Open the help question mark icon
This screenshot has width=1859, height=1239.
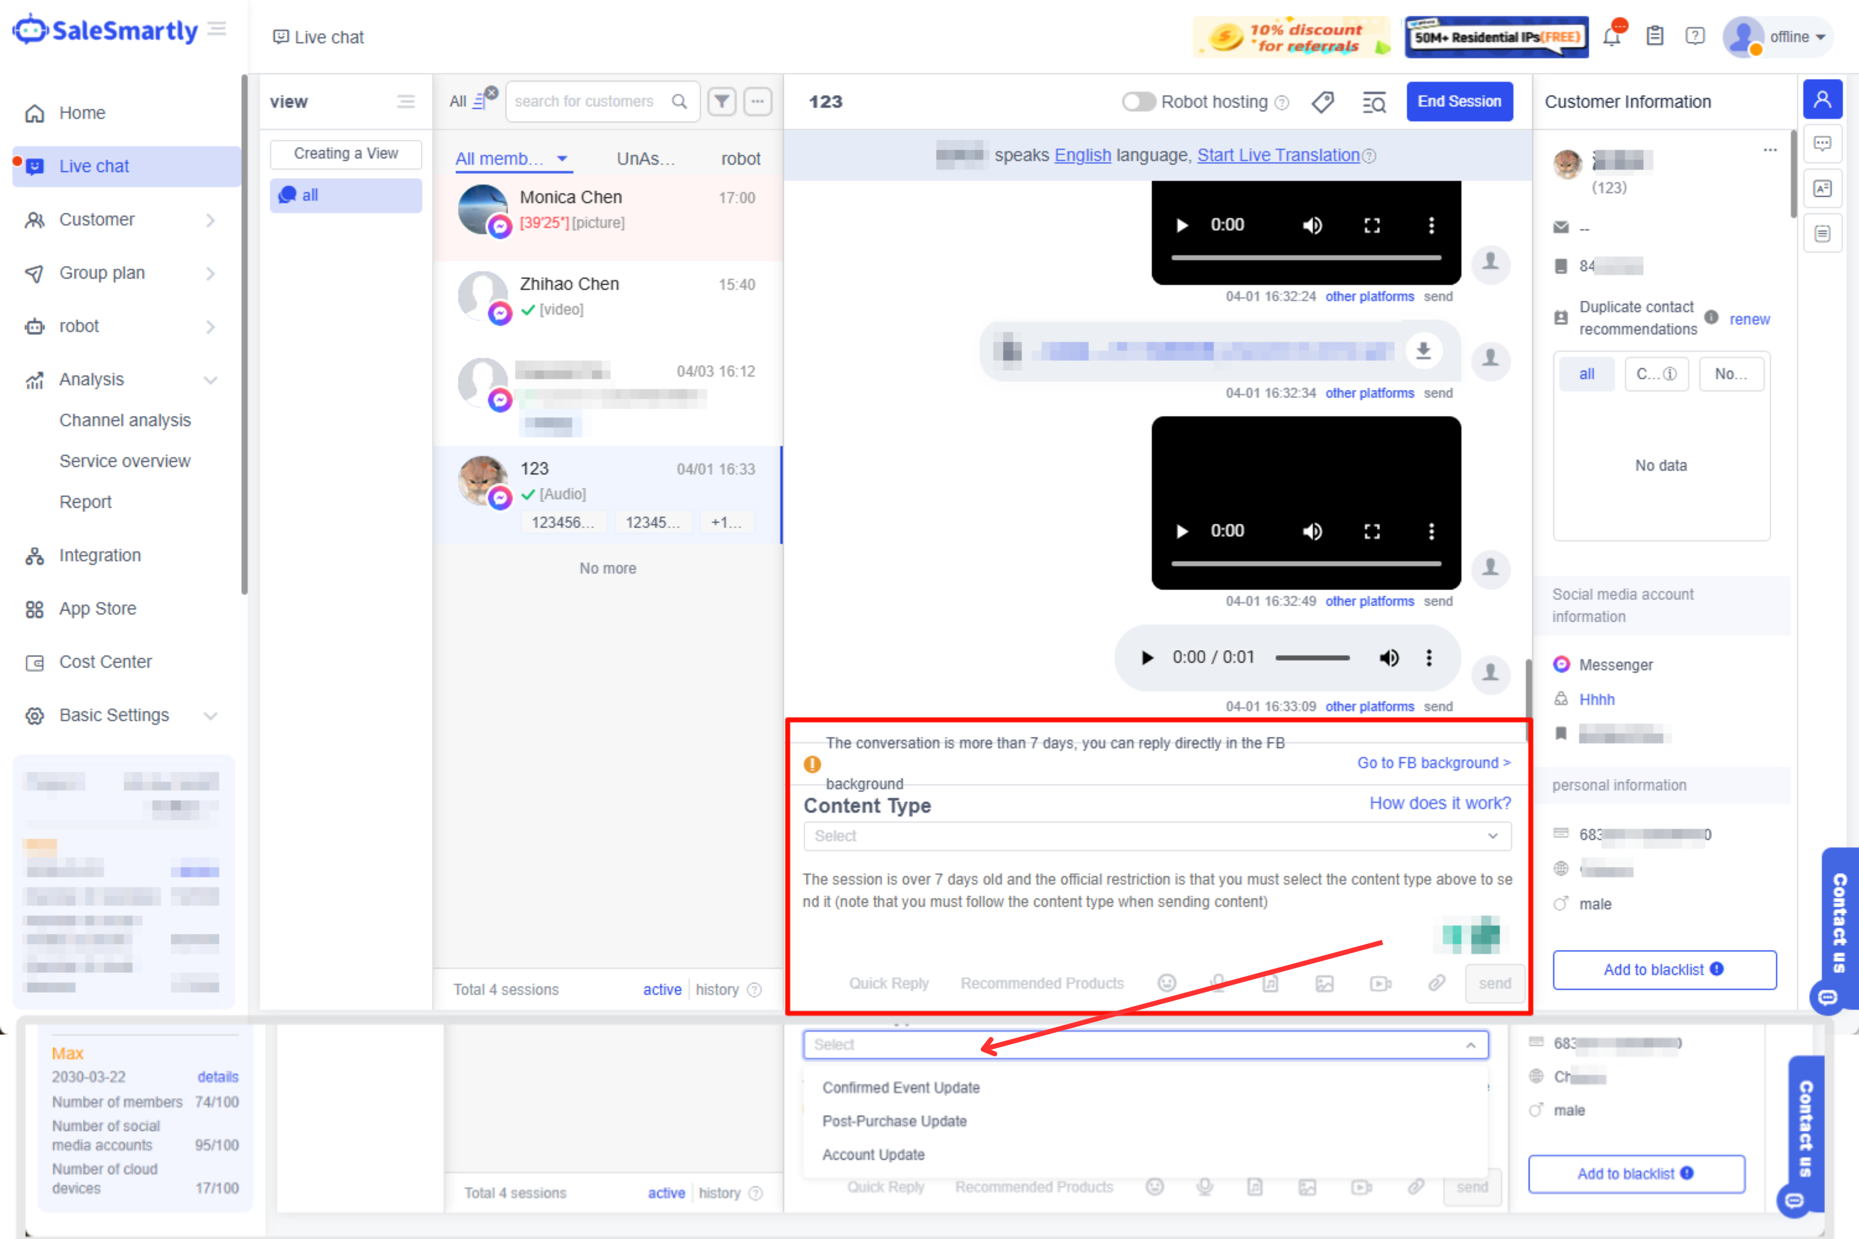click(x=1695, y=36)
